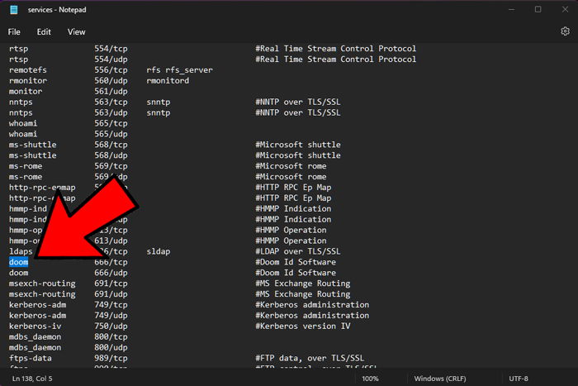Click the text ftps-data
Image resolution: width=578 pixels, height=386 pixels.
[31, 359]
